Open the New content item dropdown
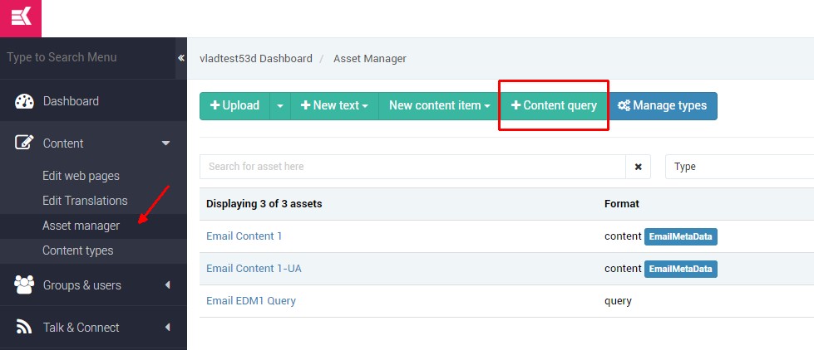The image size is (814, 350). point(439,105)
